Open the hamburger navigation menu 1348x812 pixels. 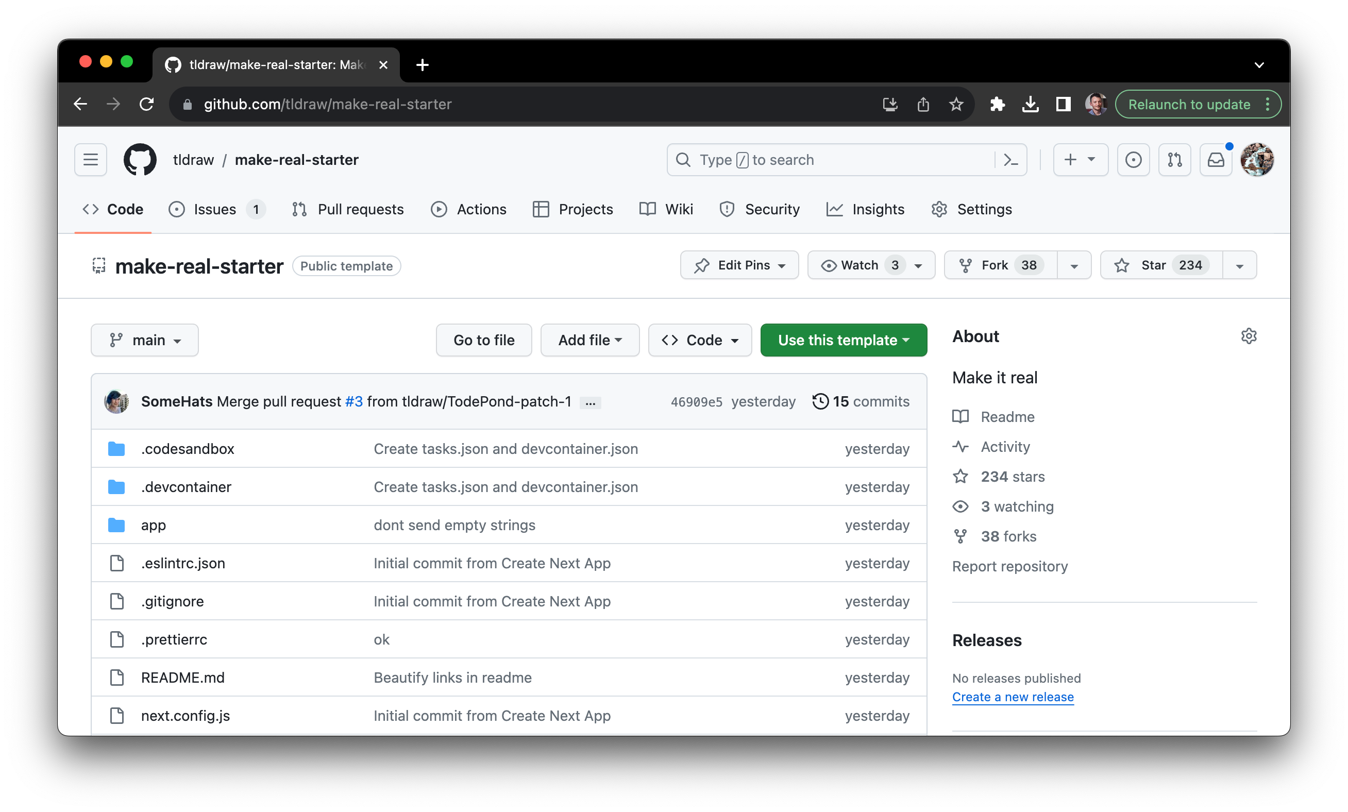(90, 160)
